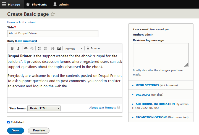Viewport: 199px width, 135px height.
Task: Open the Manage menu
Action: (x=11, y=4)
